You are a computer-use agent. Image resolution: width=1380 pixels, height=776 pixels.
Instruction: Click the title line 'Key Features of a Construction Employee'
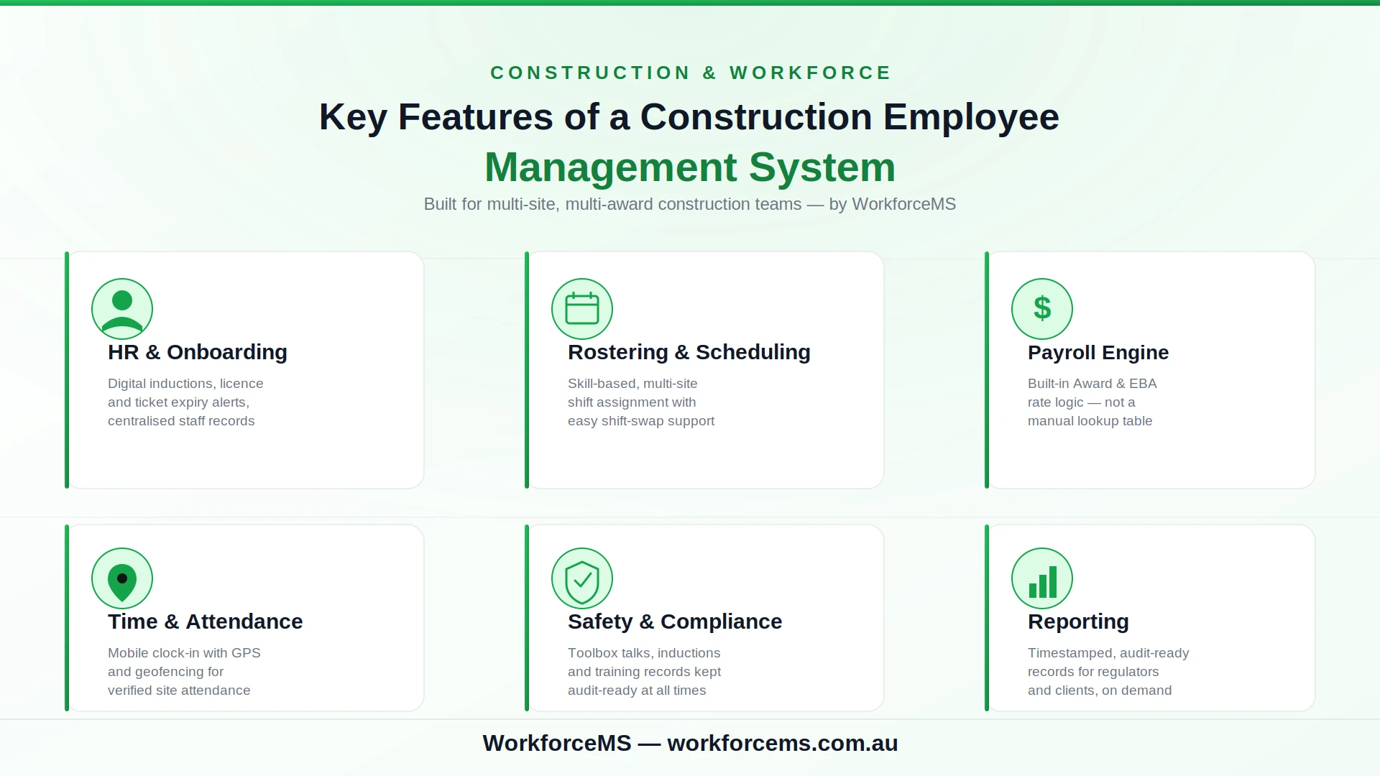(x=689, y=117)
